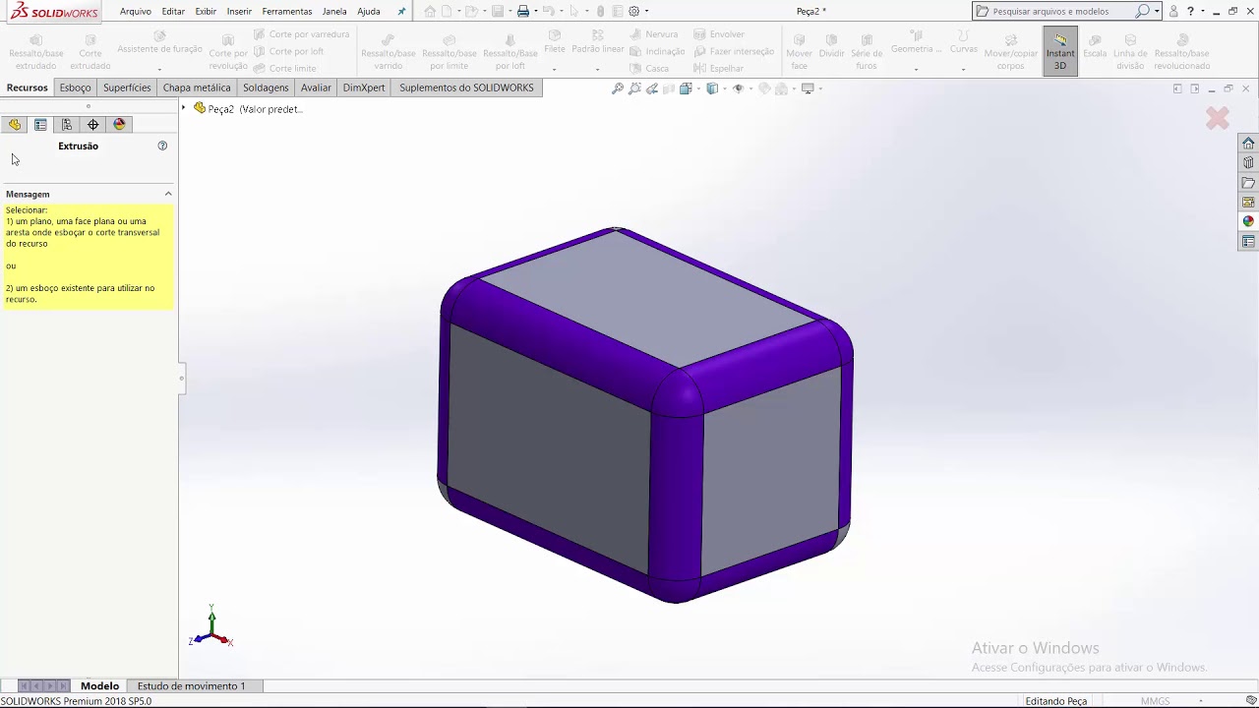The image size is (1259, 708).
Task: Click the Corte limite tool
Action: tap(284, 69)
